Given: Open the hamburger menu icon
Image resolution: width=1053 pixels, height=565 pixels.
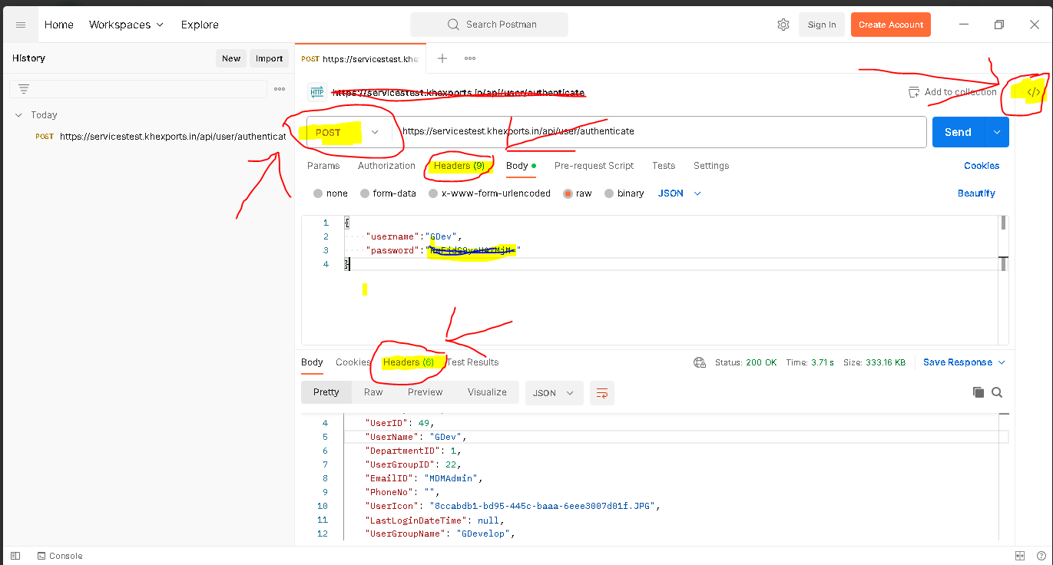Looking at the screenshot, I should 21,25.
